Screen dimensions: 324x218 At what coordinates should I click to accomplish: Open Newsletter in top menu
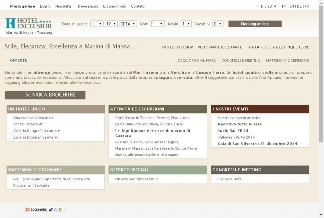pyautogui.click(x=64, y=6)
